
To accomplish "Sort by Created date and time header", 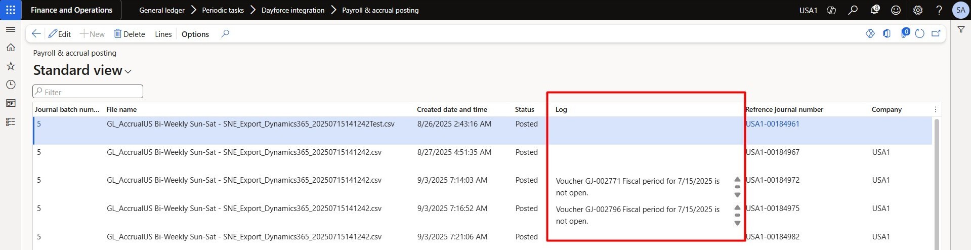I will 452,109.
